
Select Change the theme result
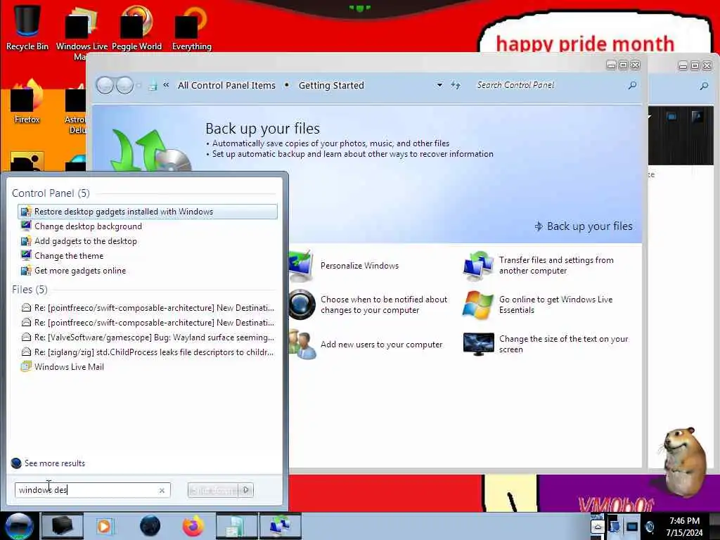[148, 256]
